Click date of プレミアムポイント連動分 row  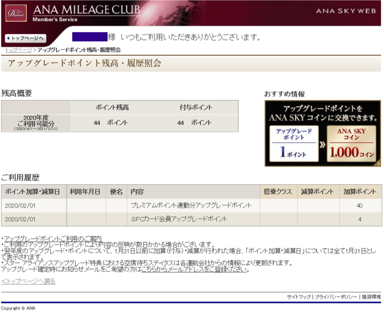[x=20, y=205]
